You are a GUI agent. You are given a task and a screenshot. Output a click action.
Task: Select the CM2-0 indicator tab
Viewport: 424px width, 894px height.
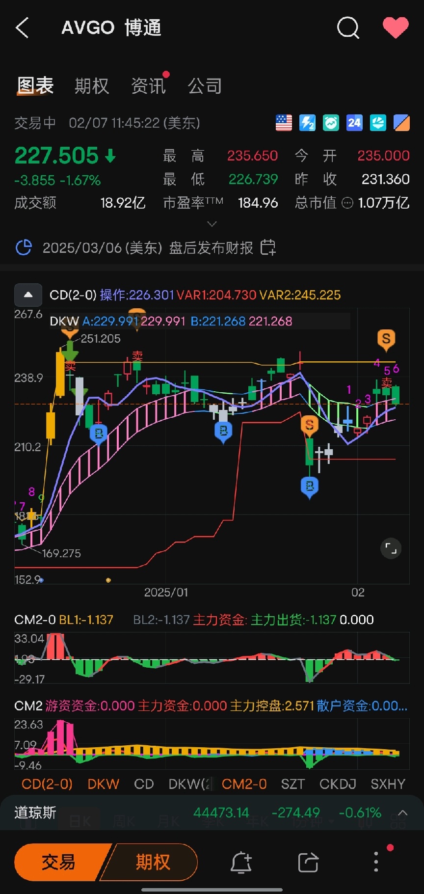pyautogui.click(x=244, y=784)
